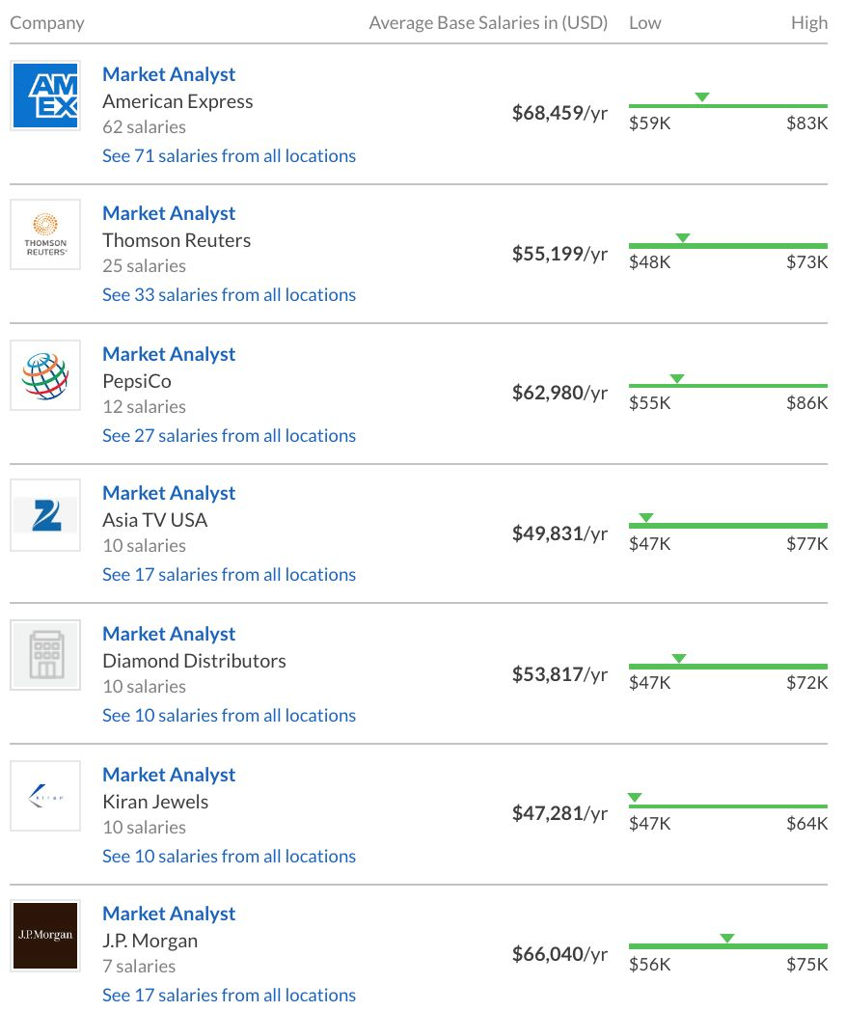The height and width of the screenshot is (1011, 845).
Task: See 33 salaries from all locations
Action: pyautogui.click(x=229, y=294)
